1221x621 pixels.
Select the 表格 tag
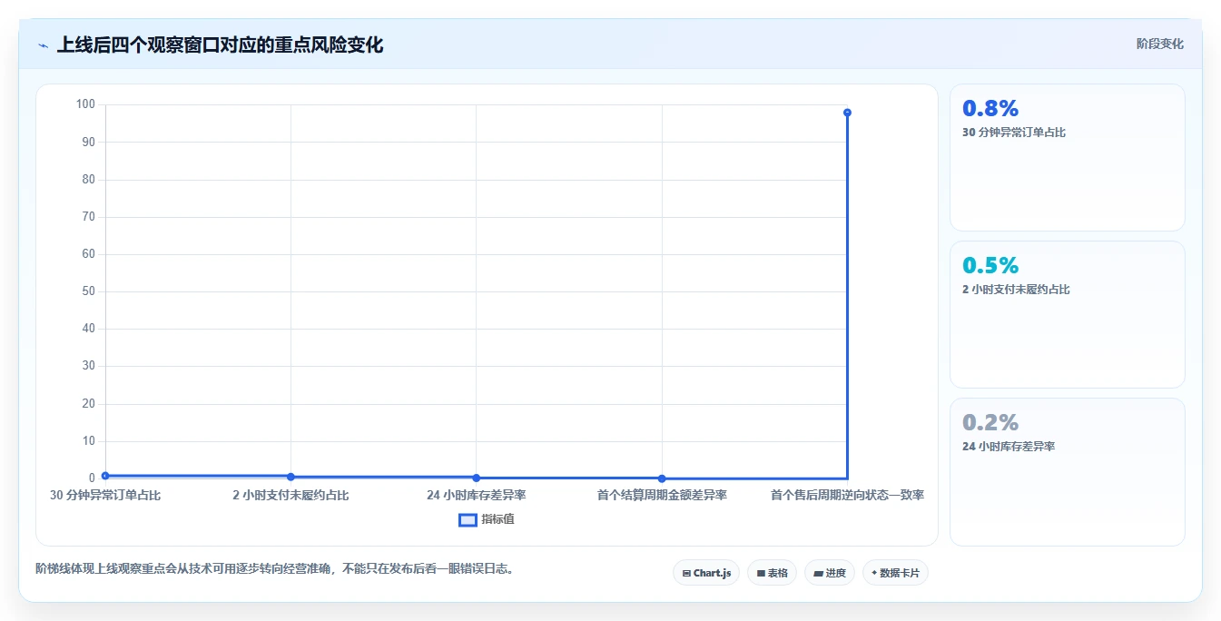772,573
